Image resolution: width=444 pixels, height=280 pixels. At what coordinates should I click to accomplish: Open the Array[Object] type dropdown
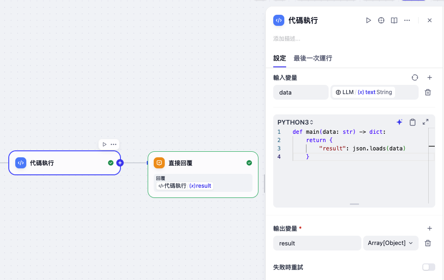(x=390, y=243)
